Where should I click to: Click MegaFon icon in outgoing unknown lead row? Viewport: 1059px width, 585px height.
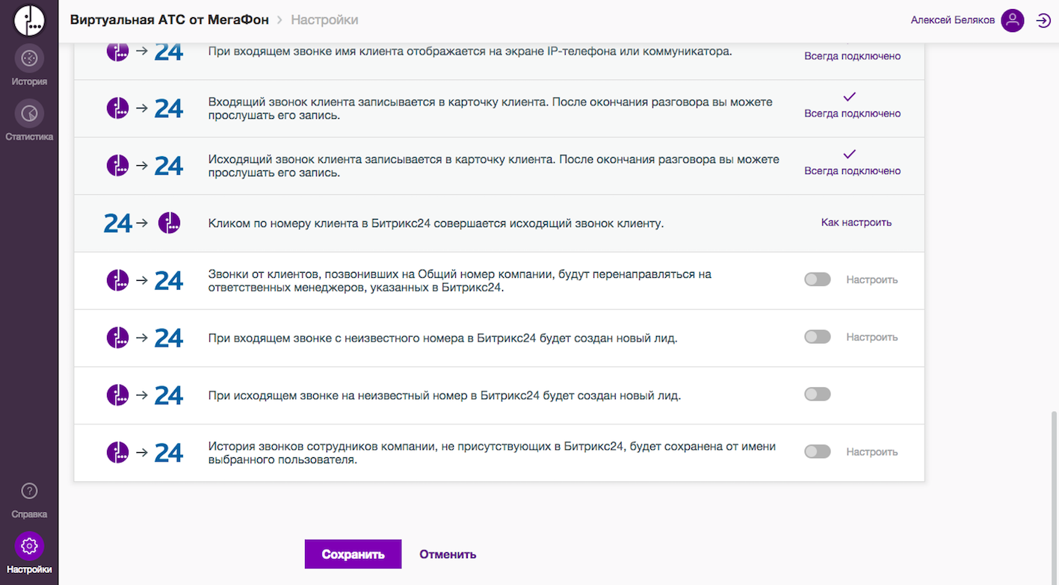(118, 395)
